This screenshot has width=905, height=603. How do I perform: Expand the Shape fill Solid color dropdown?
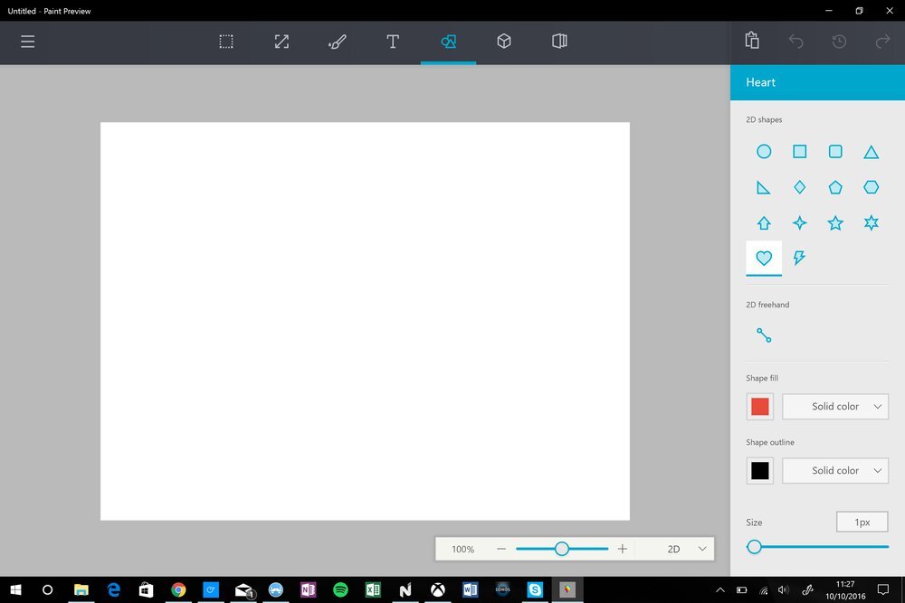(x=835, y=407)
